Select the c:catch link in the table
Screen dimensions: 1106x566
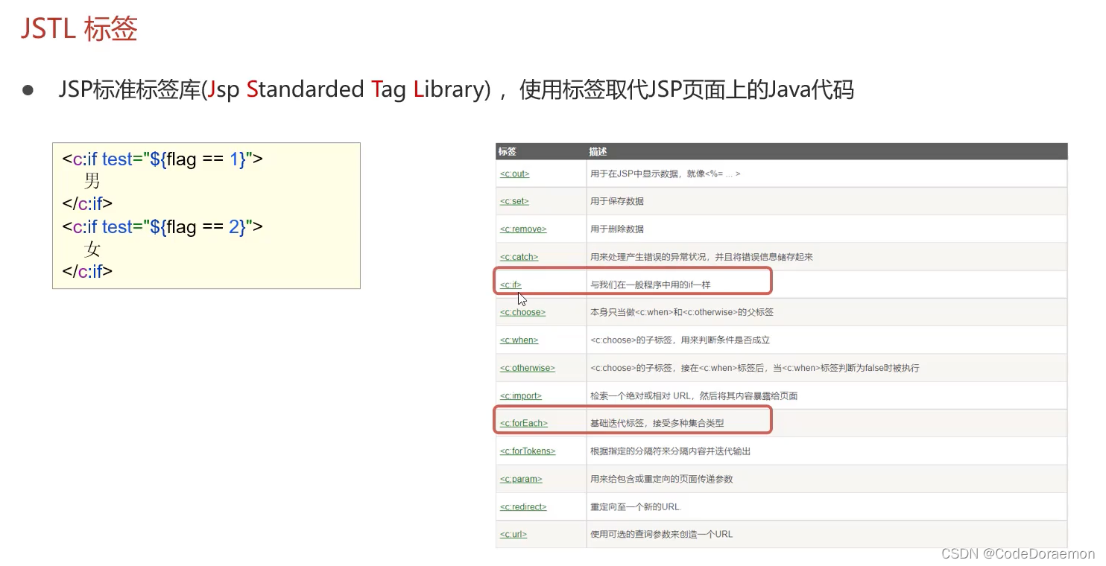519,256
